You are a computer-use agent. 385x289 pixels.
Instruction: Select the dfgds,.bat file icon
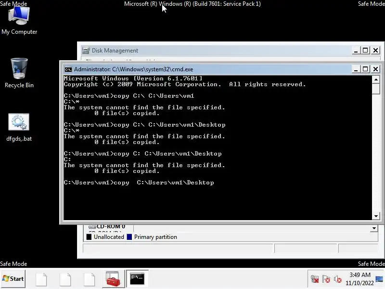[x=19, y=127]
